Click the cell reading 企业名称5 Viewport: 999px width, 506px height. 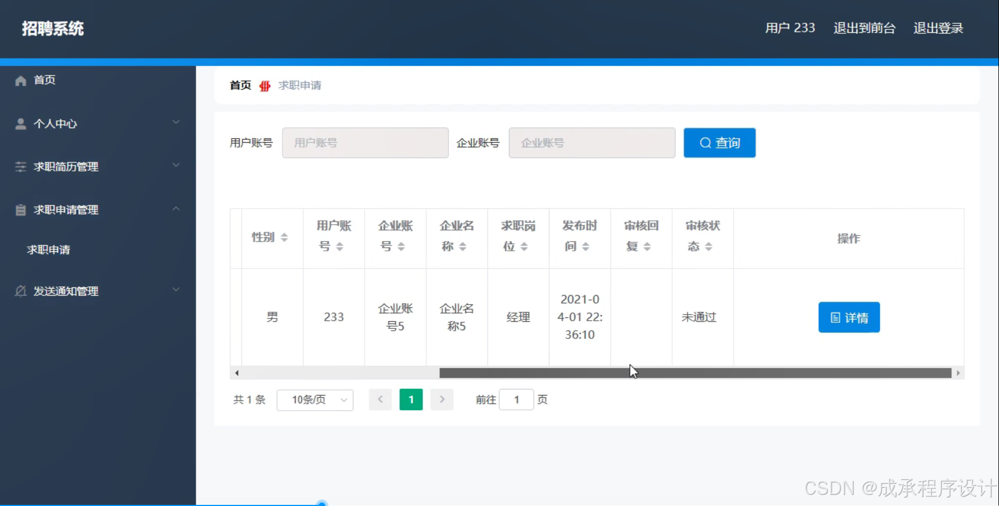coord(457,317)
